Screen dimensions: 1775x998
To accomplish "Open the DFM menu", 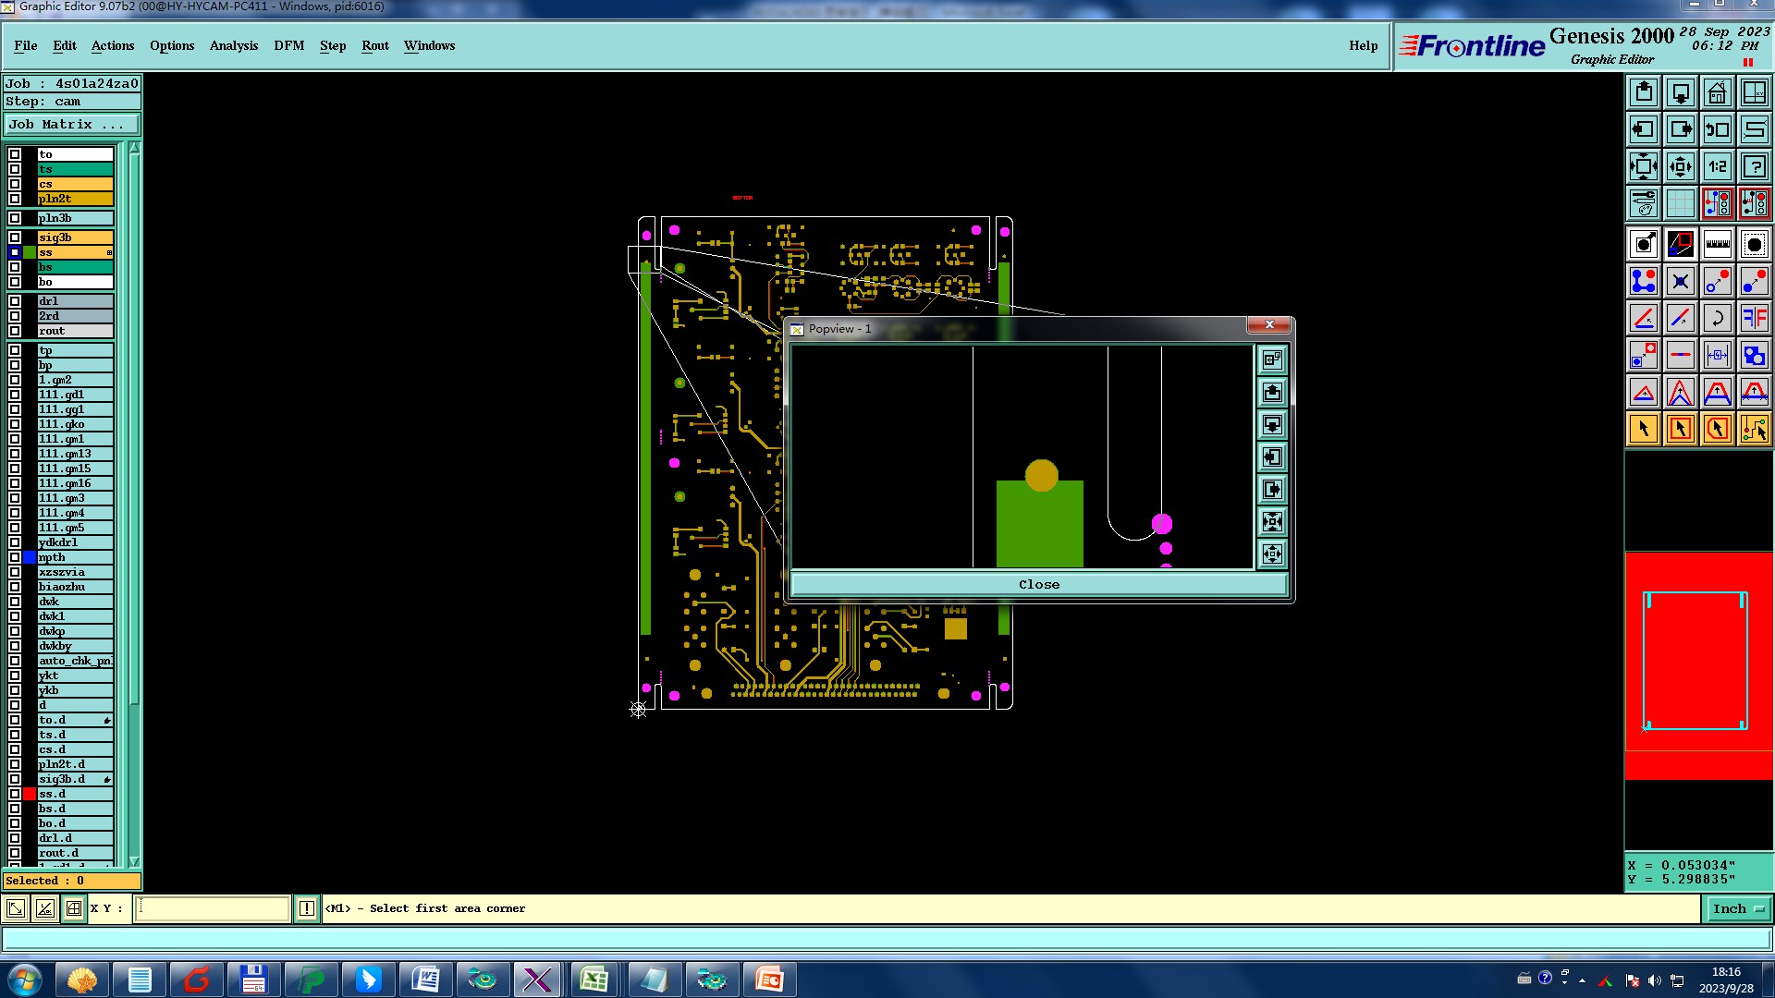I will pos(288,45).
